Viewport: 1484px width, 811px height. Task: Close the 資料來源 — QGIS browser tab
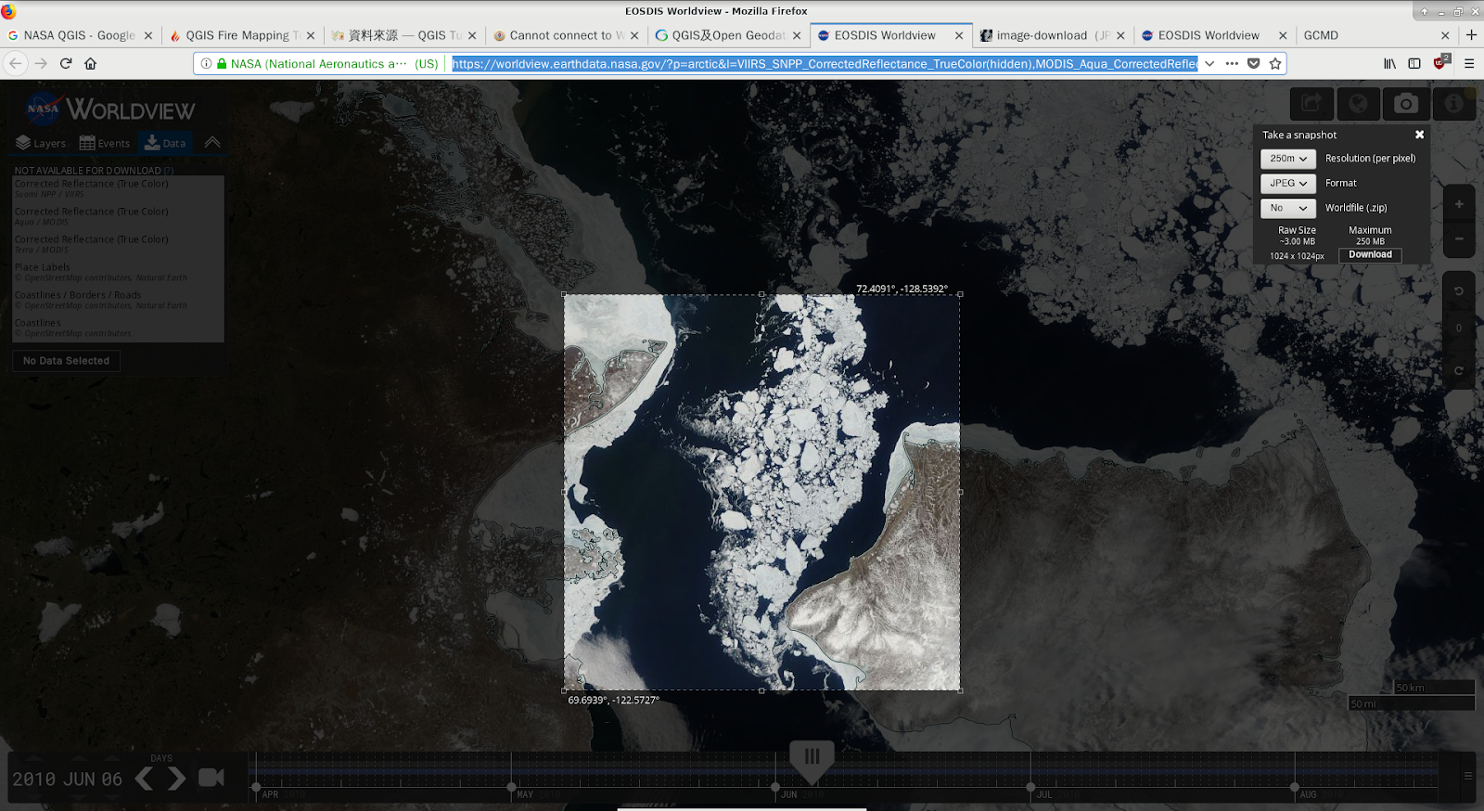click(472, 35)
